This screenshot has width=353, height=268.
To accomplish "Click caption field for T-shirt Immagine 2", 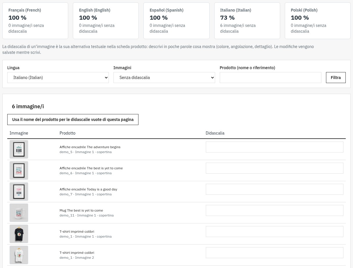I will 274,253.
